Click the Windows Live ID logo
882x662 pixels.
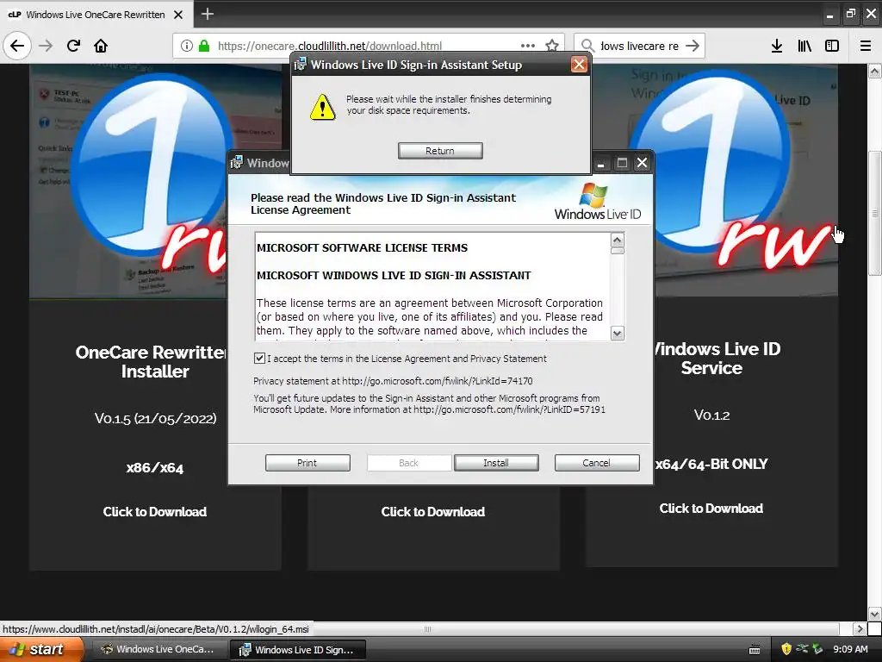[x=598, y=202]
